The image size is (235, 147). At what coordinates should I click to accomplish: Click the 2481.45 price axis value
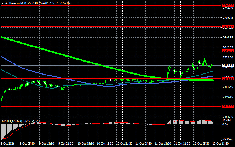pyautogui.click(x=228, y=87)
